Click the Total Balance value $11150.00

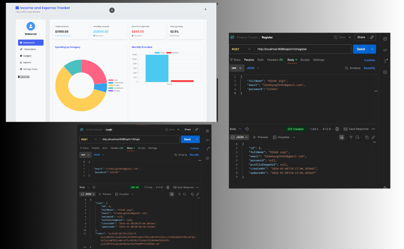(x=62, y=31)
